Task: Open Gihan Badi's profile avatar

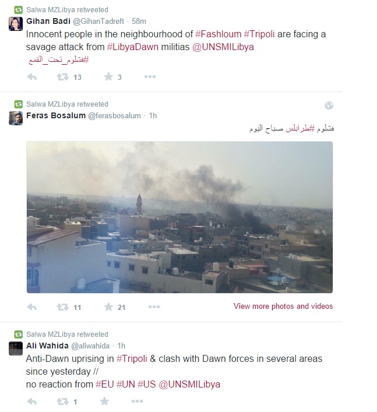Action: pyautogui.click(x=16, y=24)
